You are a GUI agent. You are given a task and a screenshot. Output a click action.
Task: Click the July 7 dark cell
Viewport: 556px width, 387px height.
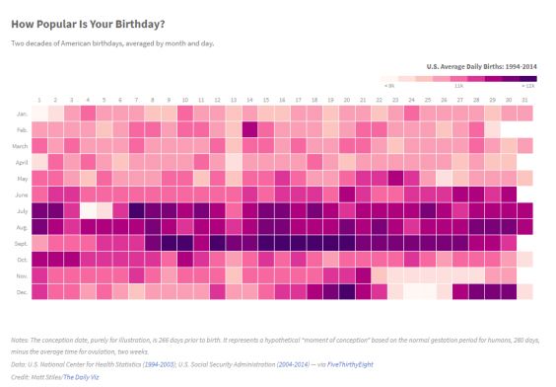[136, 210]
